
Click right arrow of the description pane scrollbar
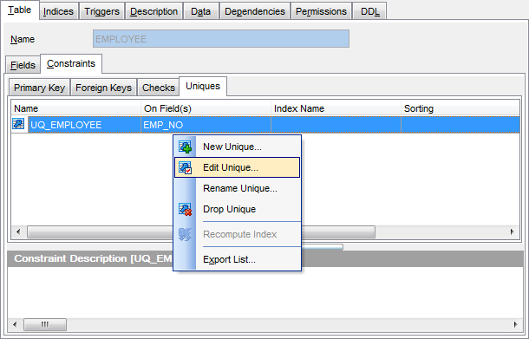click(515, 324)
